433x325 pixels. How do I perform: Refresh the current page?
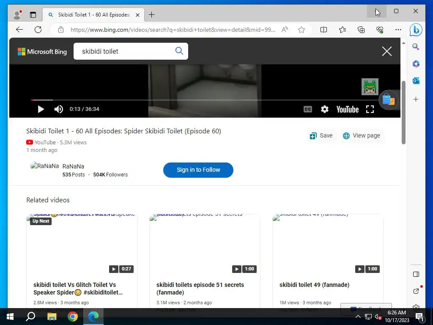point(38,30)
